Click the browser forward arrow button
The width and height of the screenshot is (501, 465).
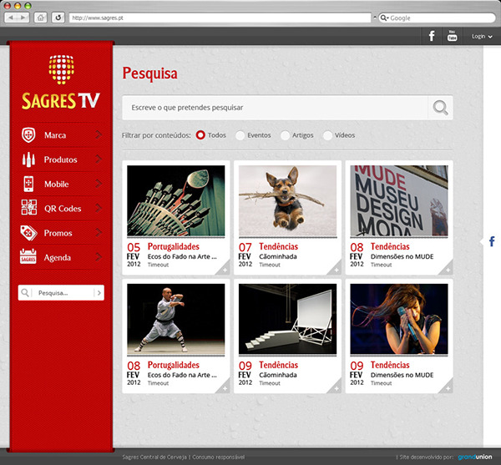tap(23, 18)
